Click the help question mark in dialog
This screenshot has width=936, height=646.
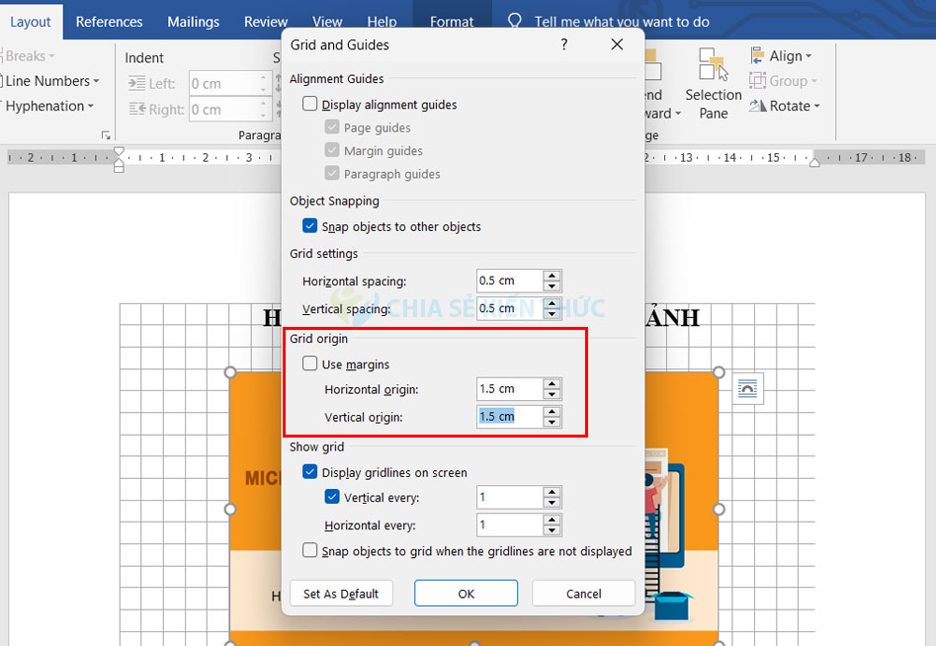tap(564, 44)
